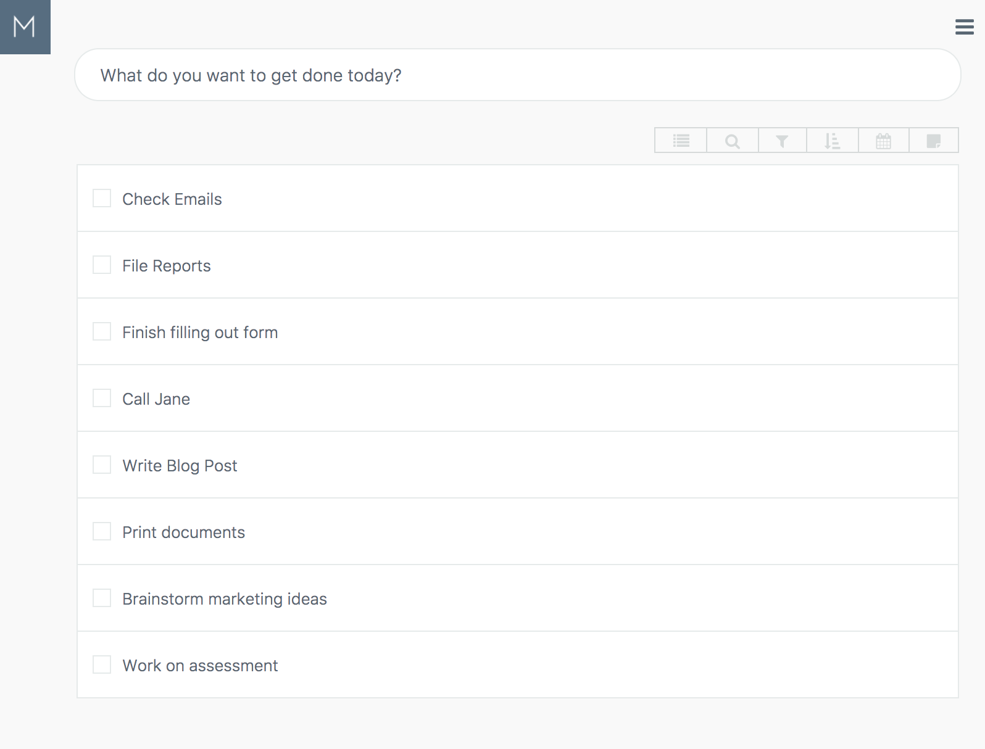
Task: Toggle the Call Jane checkbox
Action: 102,398
